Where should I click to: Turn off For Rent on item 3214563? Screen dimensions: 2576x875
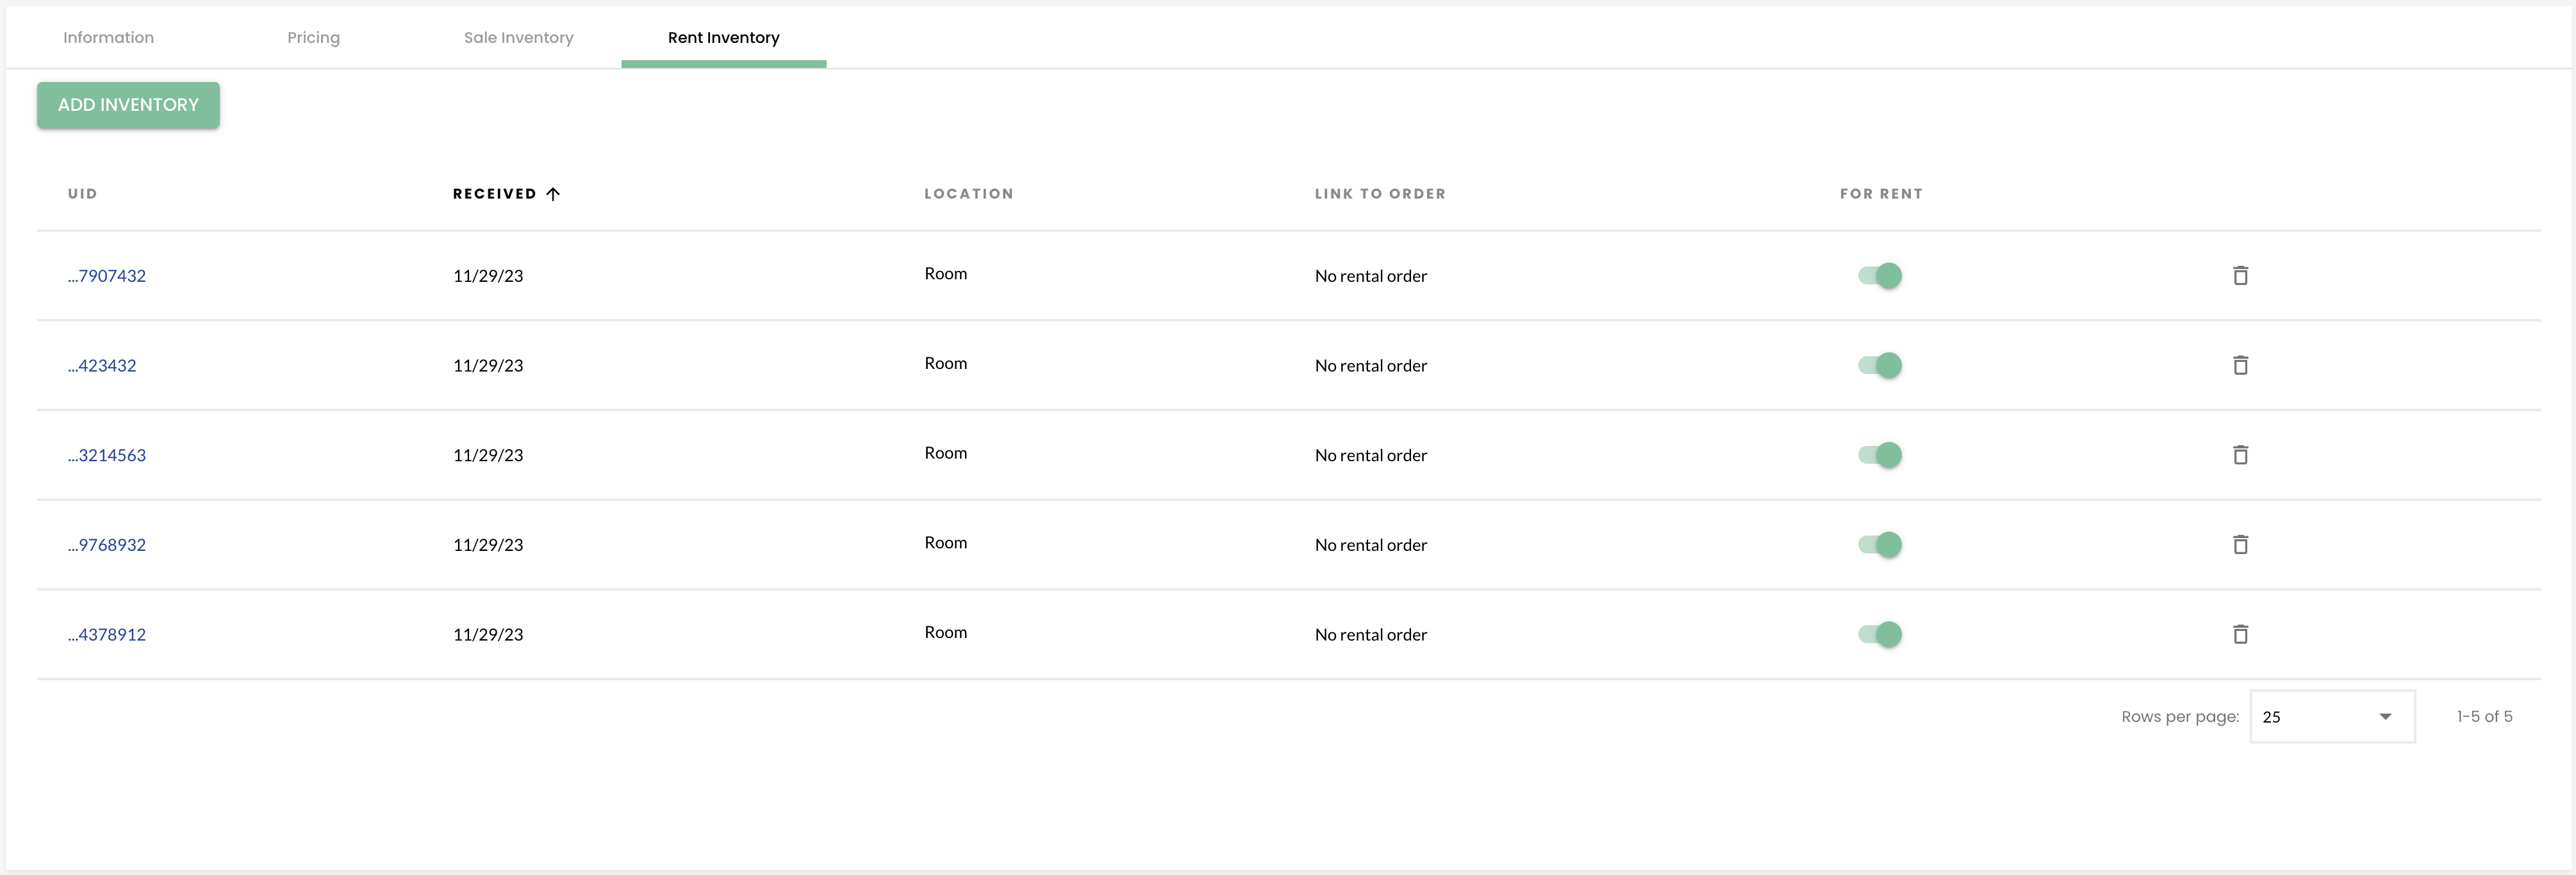click(x=1881, y=454)
